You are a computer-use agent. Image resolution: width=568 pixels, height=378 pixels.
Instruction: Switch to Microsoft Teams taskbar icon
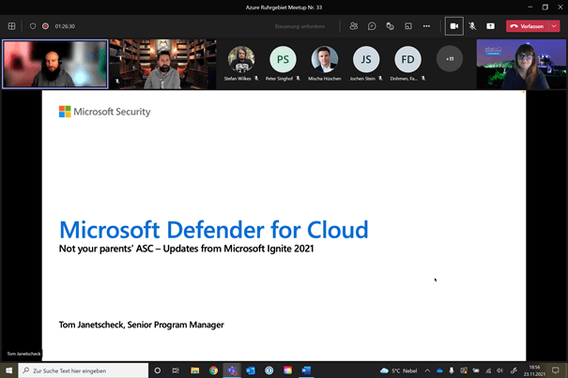tap(232, 370)
